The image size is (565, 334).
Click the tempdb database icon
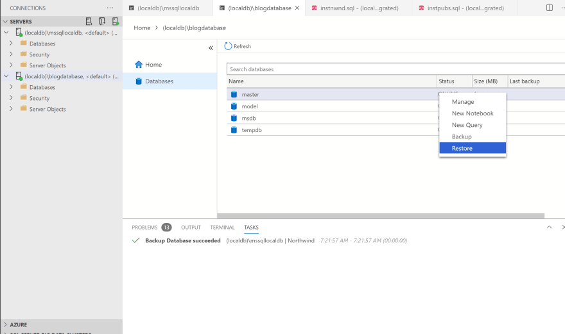tap(234, 130)
